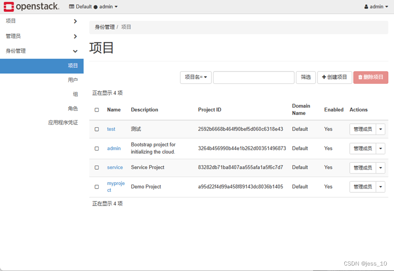Check the admin project row checkbox
Screen dimensions: 394x271
coord(97,149)
